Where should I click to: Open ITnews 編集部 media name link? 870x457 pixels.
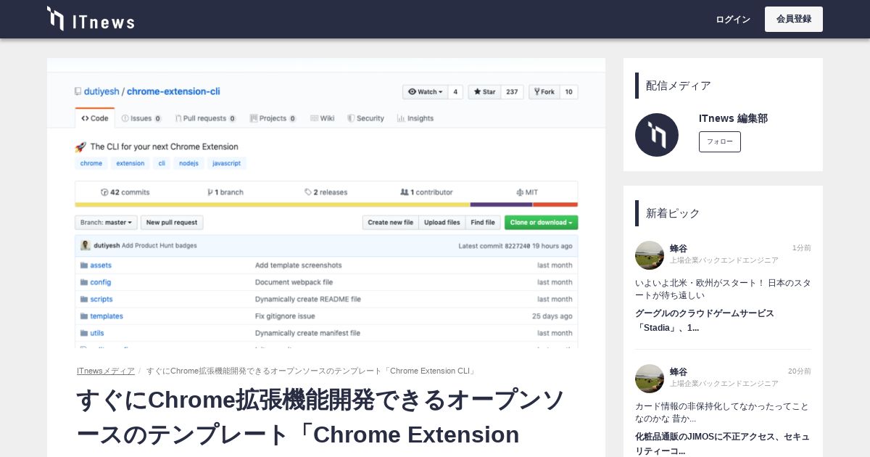pos(733,118)
